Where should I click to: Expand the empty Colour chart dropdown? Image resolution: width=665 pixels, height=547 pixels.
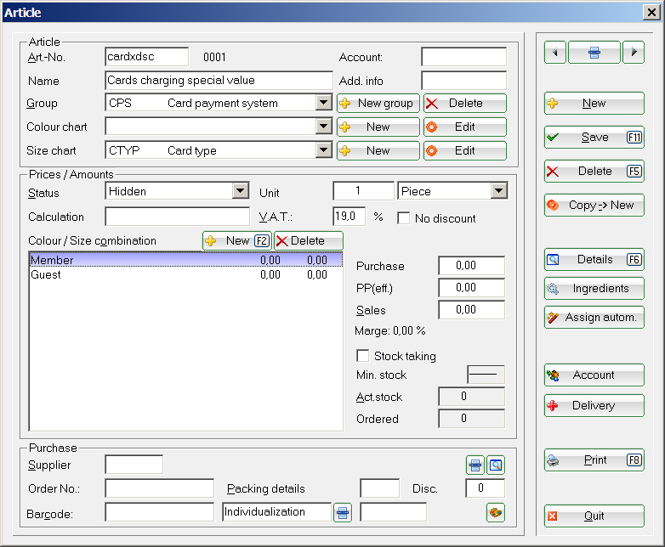pyautogui.click(x=323, y=127)
